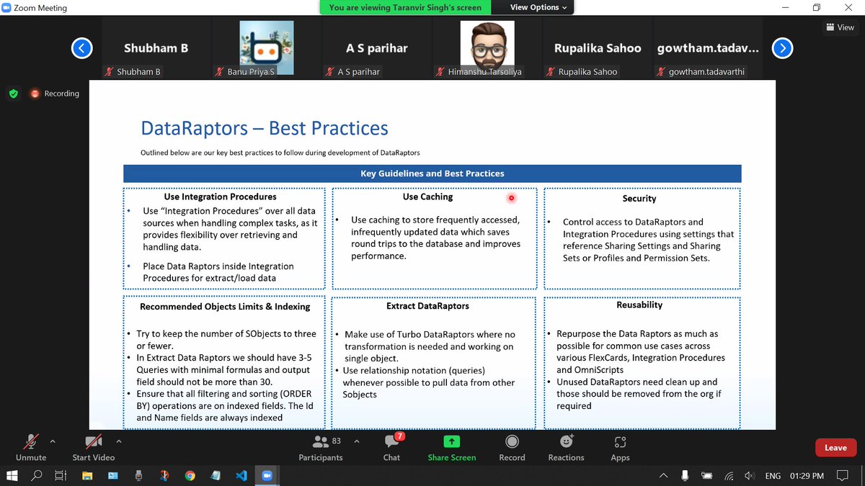Open the View Options dropdown
The image size is (865, 486).
[538, 7]
